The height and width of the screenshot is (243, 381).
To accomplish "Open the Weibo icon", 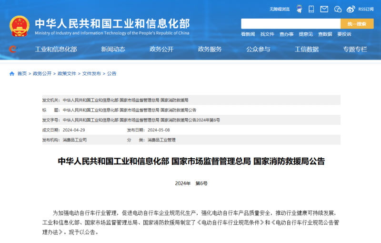I will [351, 9].
